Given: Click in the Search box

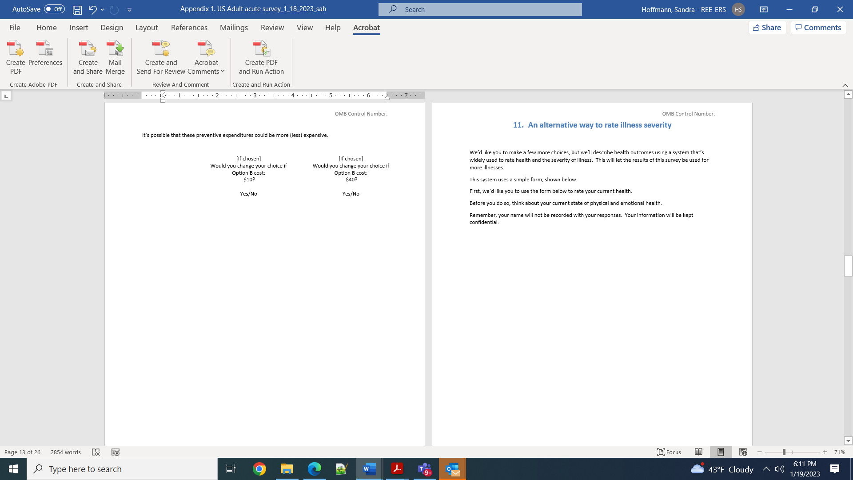Looking at the screenshot, I should coord(480,9).
